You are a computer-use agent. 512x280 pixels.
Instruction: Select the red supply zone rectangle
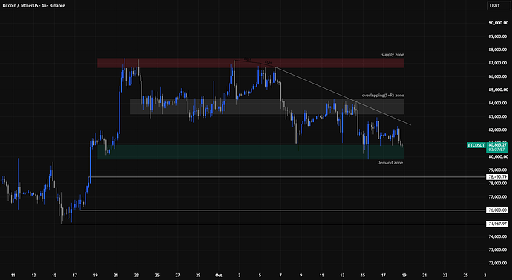pyautogui.click(x=251, y=63)
